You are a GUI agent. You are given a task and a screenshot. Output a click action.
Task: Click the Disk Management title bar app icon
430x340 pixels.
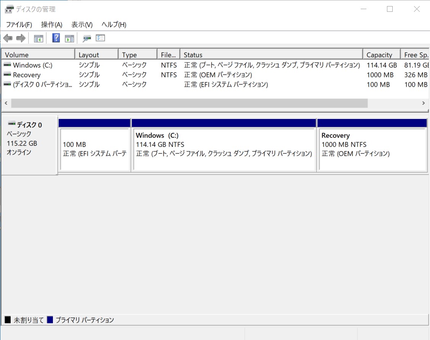(9, 9)
